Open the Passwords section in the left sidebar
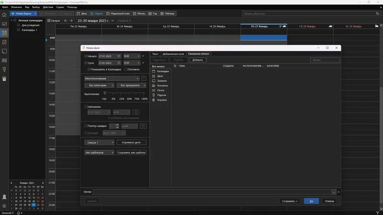 pos(4,69)
